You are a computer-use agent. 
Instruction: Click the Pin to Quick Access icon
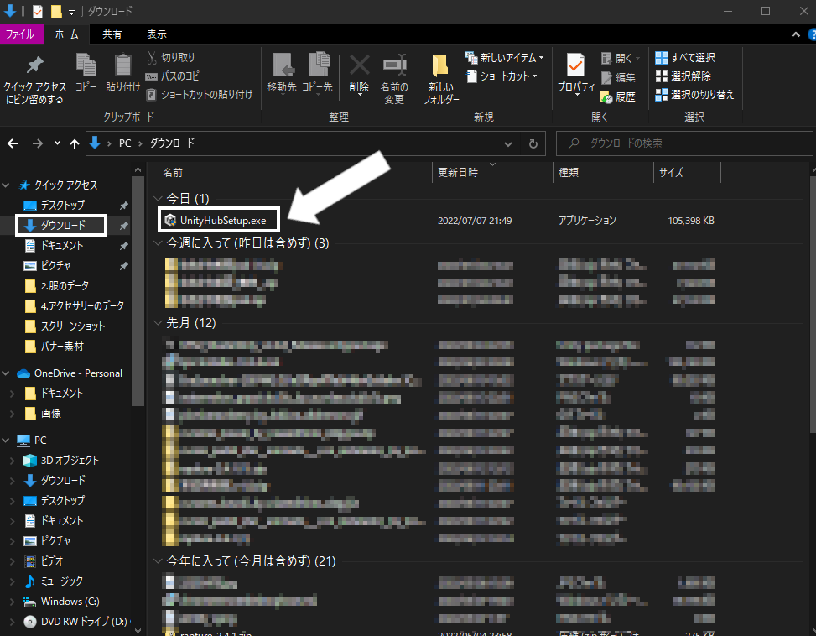point(35,65)
